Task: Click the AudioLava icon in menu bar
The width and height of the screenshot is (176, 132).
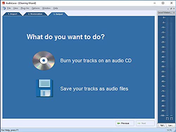Action: (x=4, y=8)
